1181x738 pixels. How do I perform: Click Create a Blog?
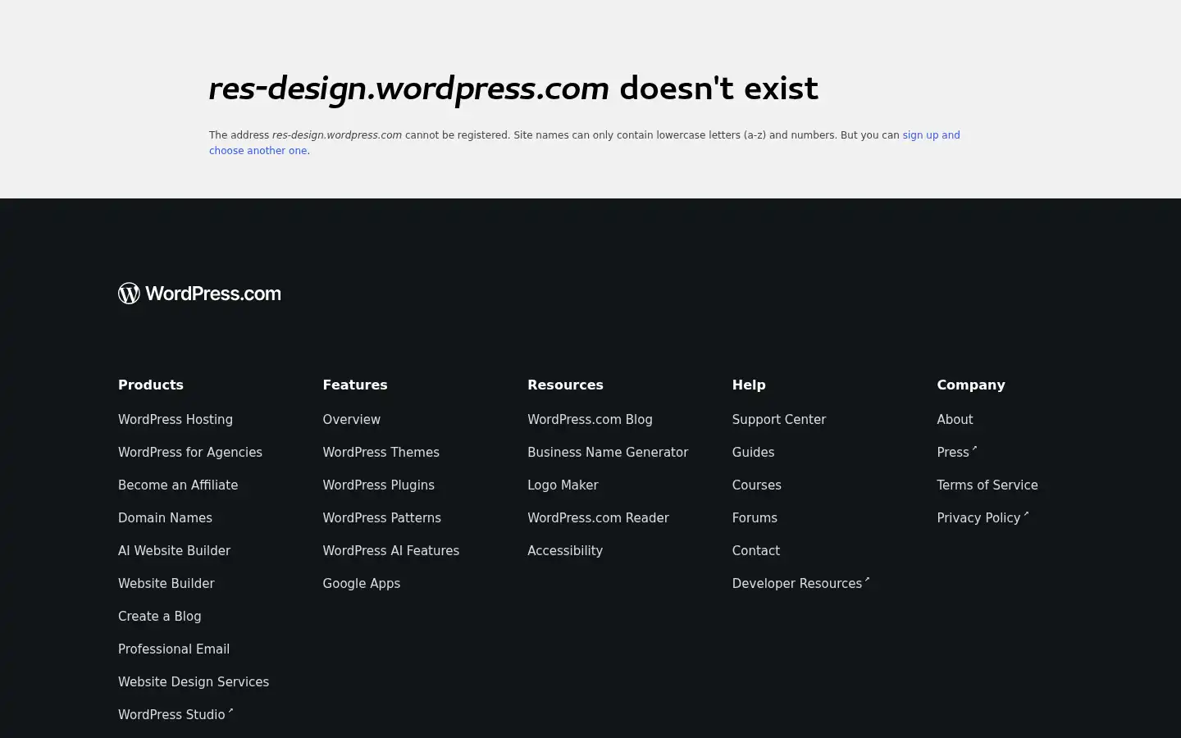[x=160, y=617]
